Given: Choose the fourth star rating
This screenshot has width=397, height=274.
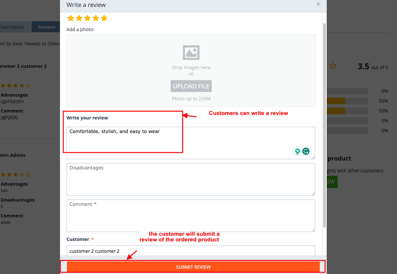Looking at the screenshot, I should coord(96,18).
